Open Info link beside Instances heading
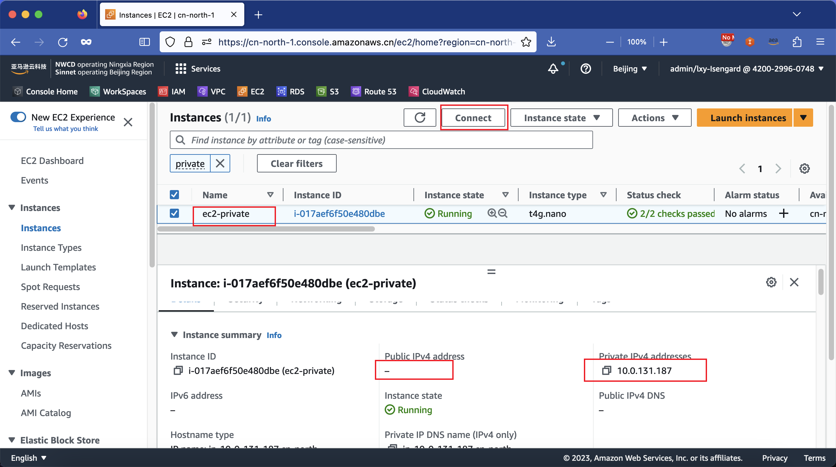The height and width of the screenshot is (467, 836). pos(264,119)
